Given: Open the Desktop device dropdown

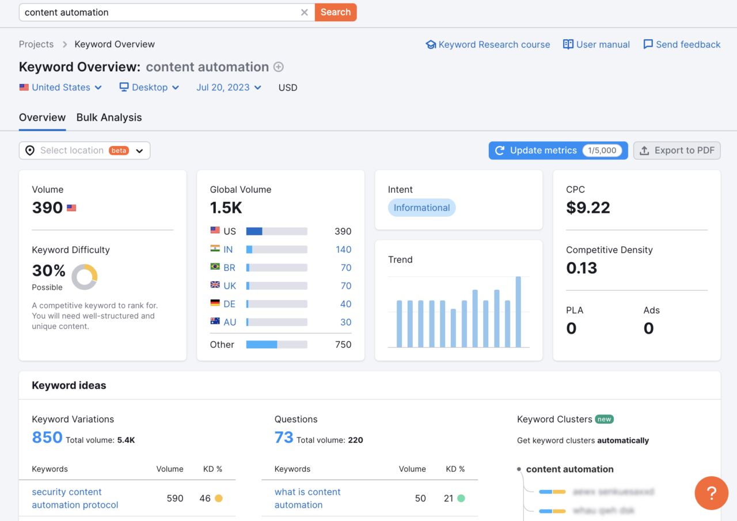Looking at the screenshot, I should pyautogui.click(x=149, y=87).
